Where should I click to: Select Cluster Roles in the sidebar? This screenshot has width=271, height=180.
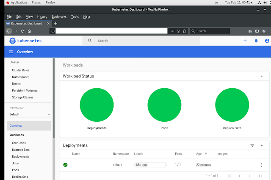pos(21,70)
